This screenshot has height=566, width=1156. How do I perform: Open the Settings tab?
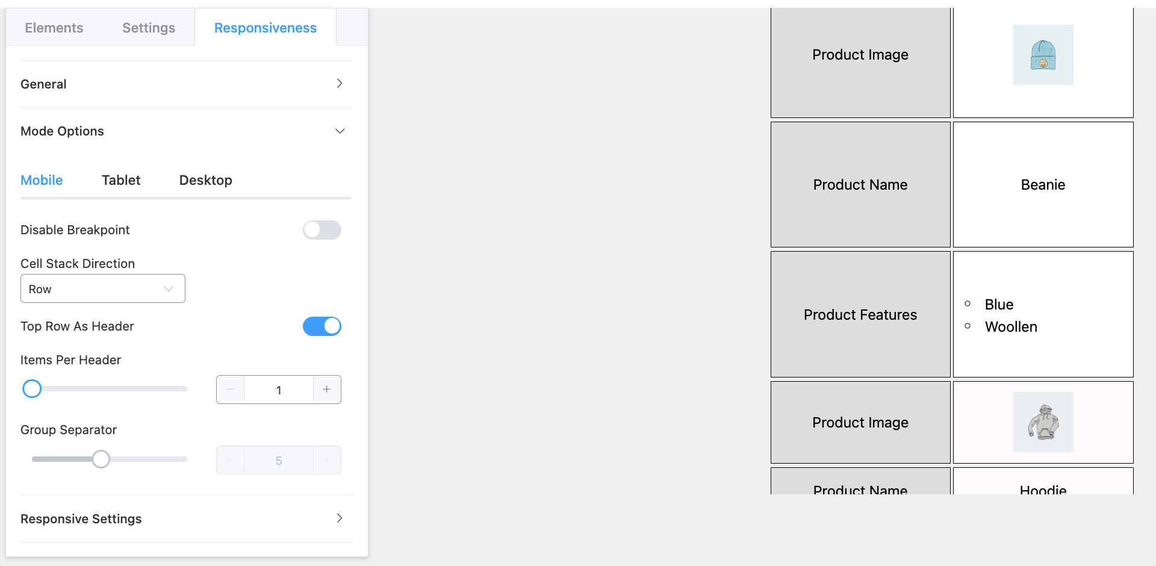pos(148,27)
